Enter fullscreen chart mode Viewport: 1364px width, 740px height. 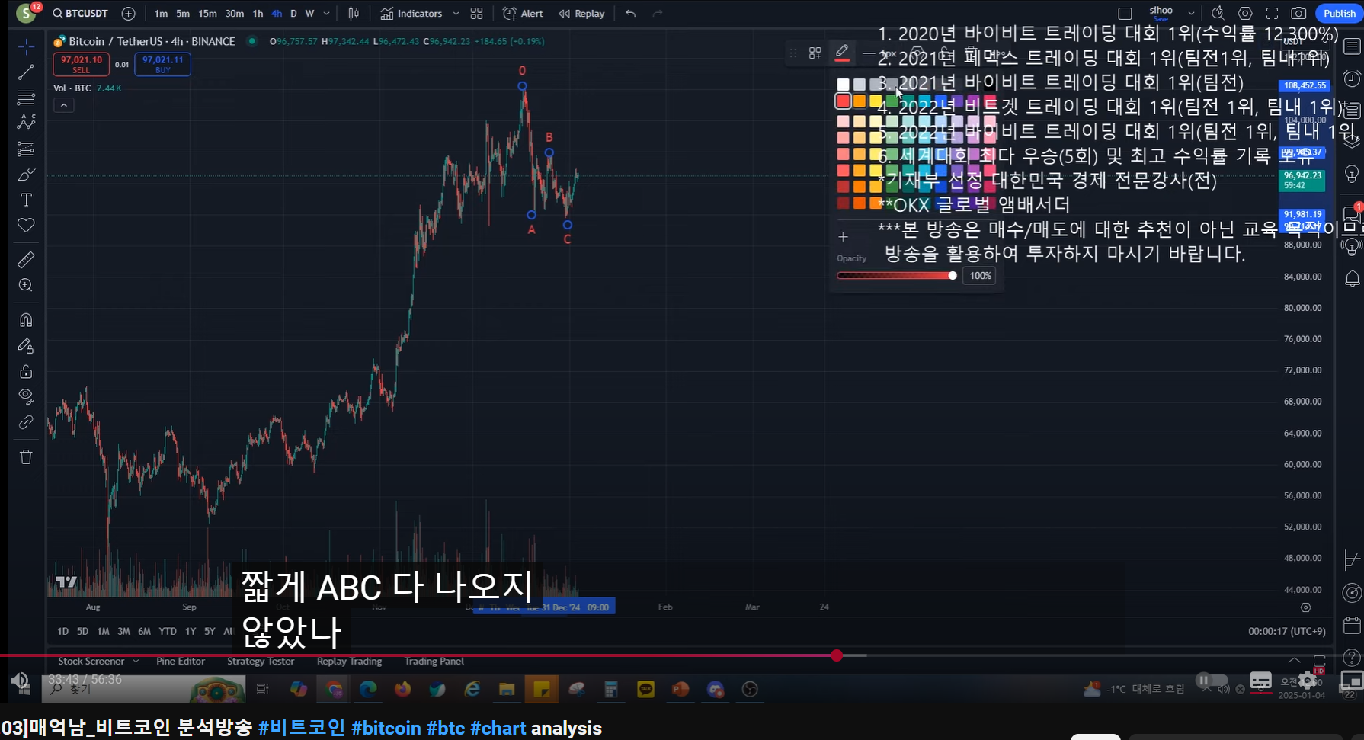pyautogui.click(x=1272, y=13)
